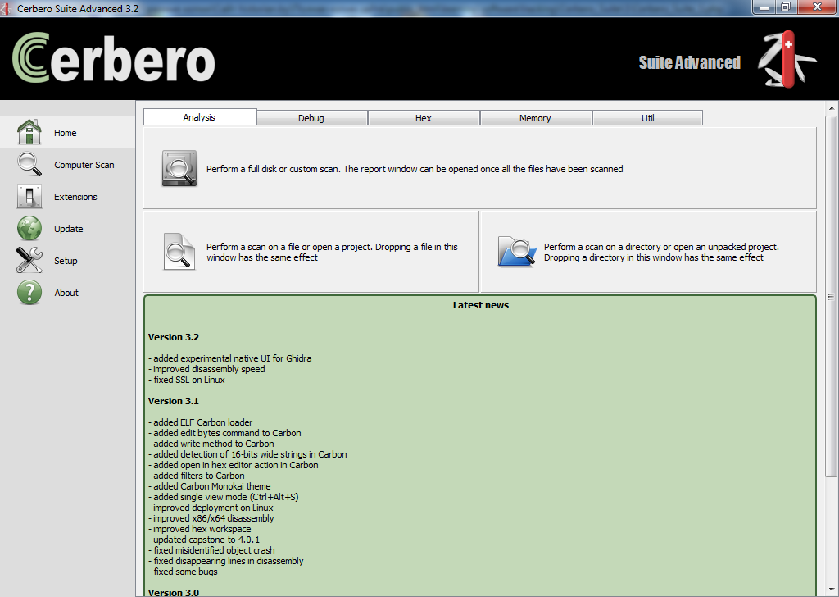Select the Analysis tab
839x597 pixels.
point(199,117)
